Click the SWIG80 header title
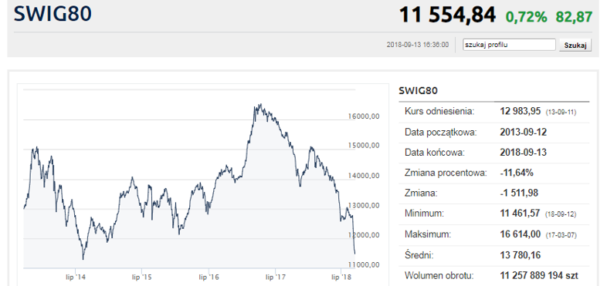The height and width of the screenshot is (286, 607). [x=53, y=14]
